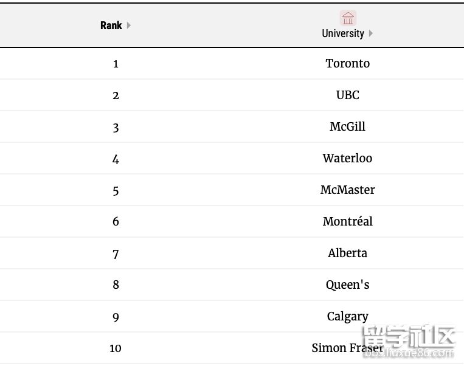Click rank number 10 cell
Screen dimensions: 464x366
[116, 348]
